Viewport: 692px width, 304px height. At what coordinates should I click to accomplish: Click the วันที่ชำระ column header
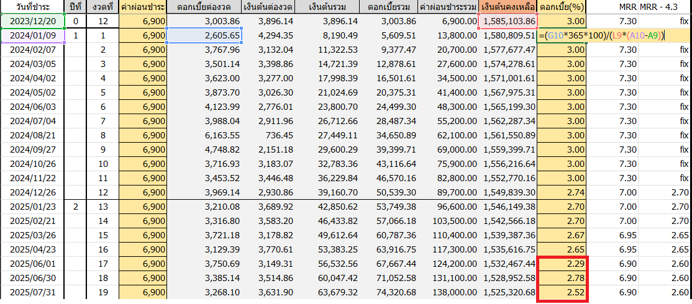click(x=32, y=7)
